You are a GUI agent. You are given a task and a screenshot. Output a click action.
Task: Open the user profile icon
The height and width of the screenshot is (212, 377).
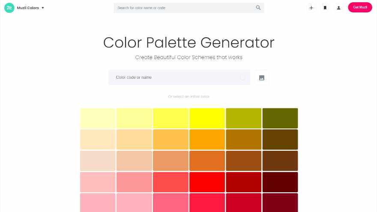click(x=338, y=8)
